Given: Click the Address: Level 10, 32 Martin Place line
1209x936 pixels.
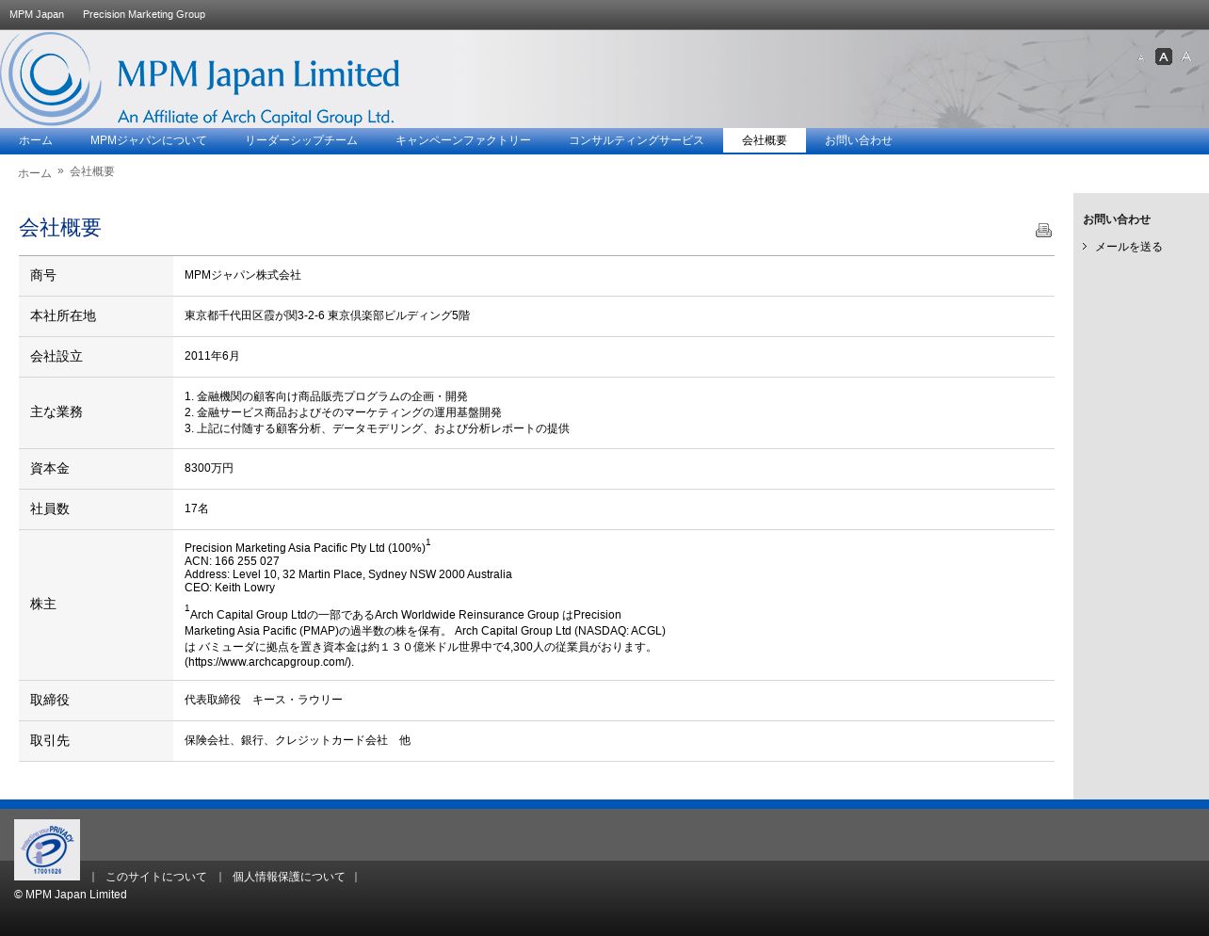Looking at the screenshot, I should (x=348, y=574).
